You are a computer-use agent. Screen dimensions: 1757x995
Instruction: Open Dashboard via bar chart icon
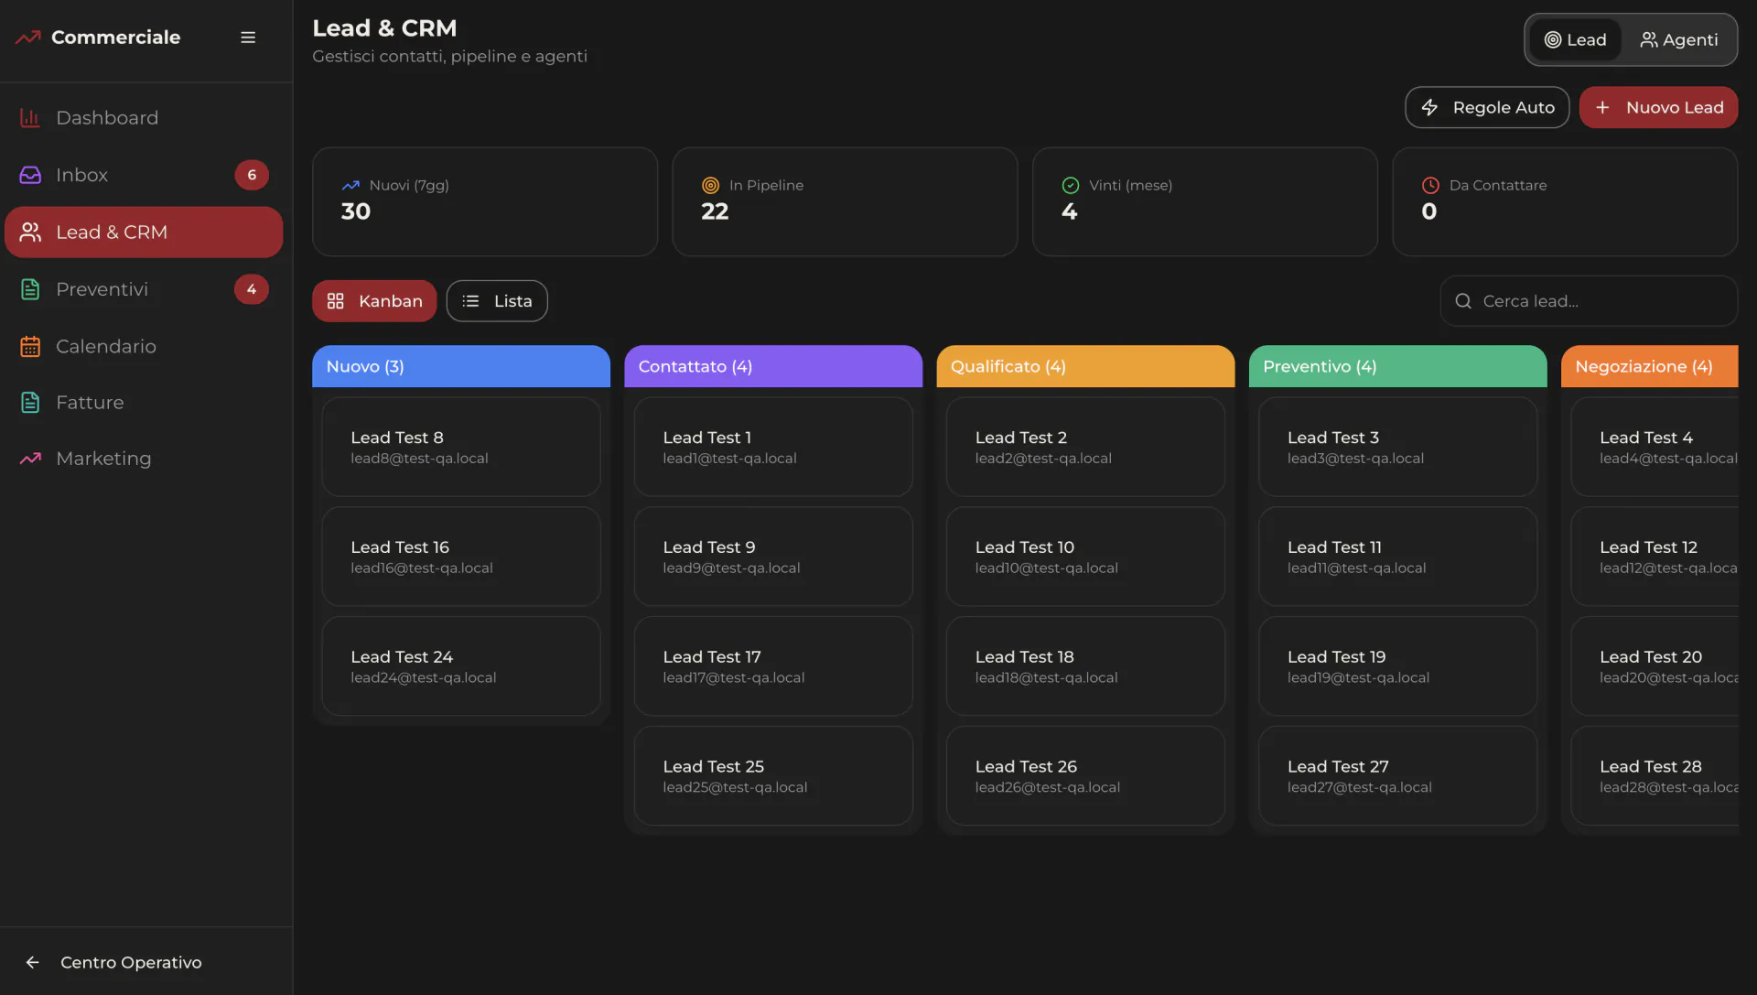[x=30, y=118]
